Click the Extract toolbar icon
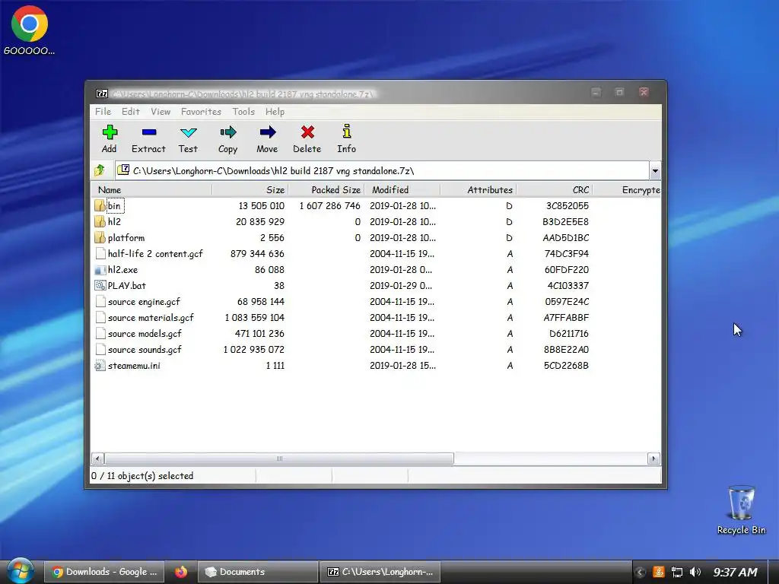 coord(148,132)
